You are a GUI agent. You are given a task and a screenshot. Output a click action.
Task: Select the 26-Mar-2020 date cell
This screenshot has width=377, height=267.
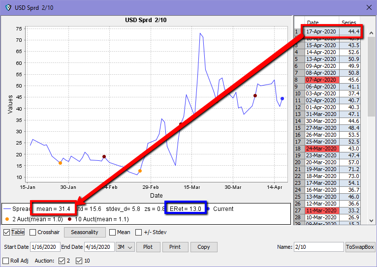[x=322, y=135]
